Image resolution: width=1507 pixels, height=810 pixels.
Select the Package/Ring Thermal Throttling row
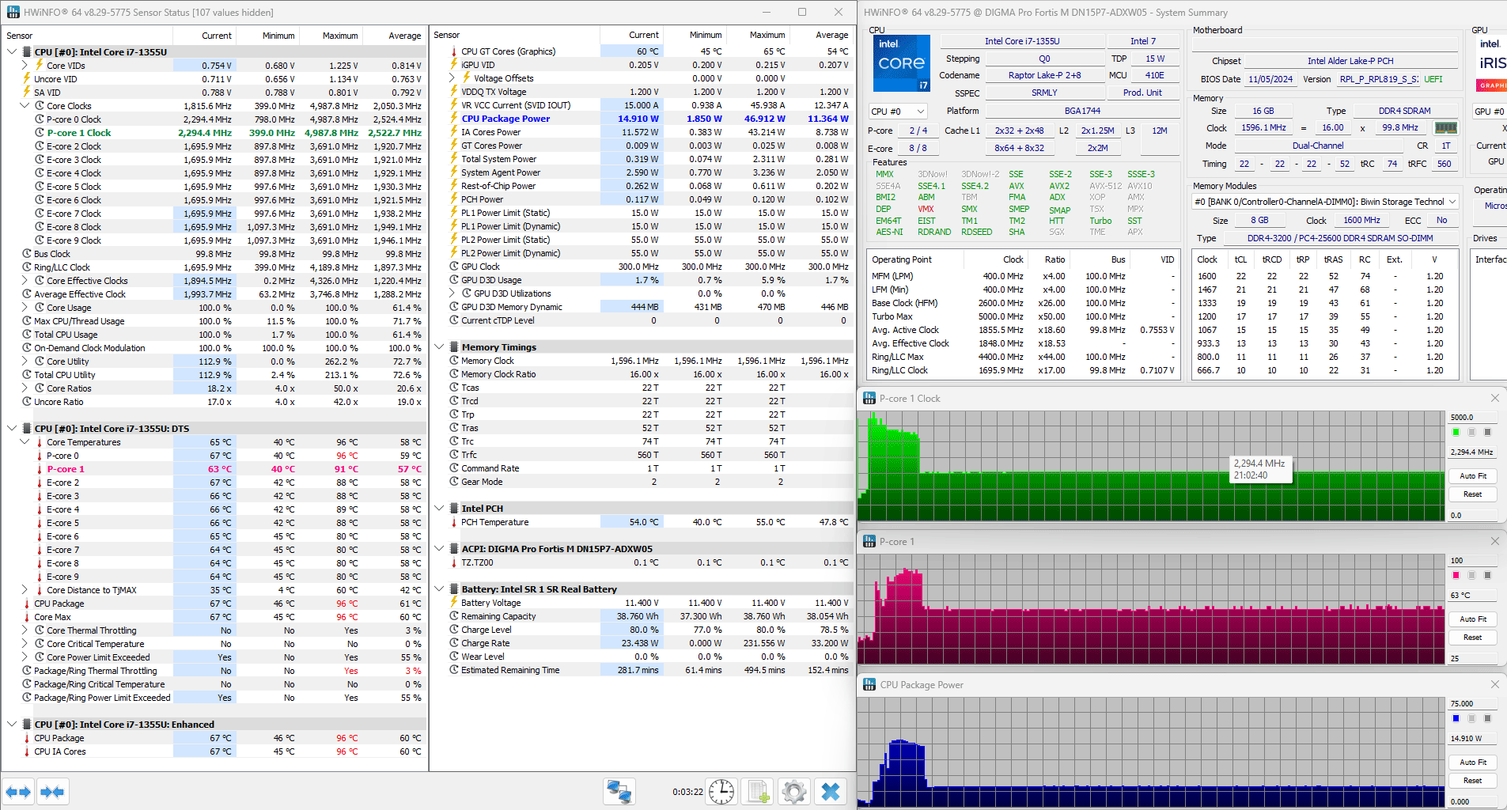[x=214, y=671]
